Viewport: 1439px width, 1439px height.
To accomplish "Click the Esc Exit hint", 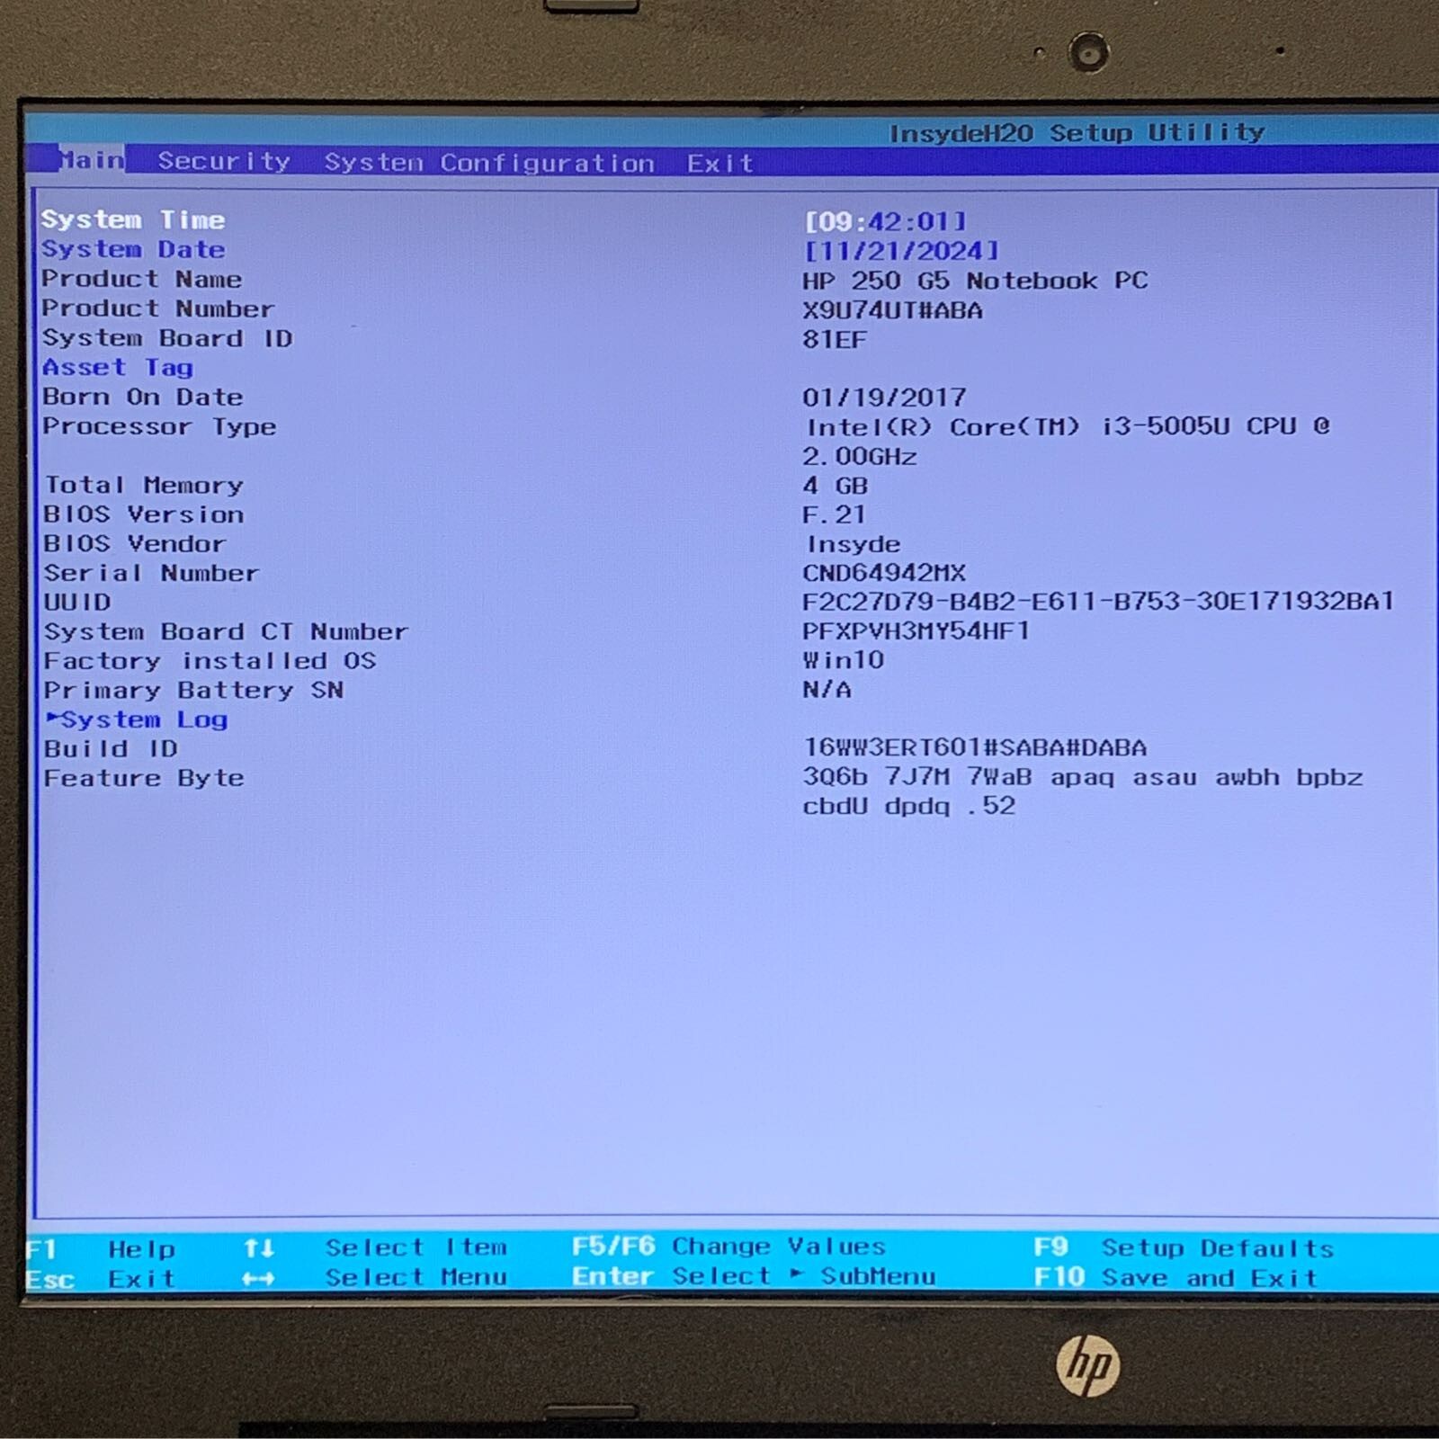I will [x=101, y=1279].
